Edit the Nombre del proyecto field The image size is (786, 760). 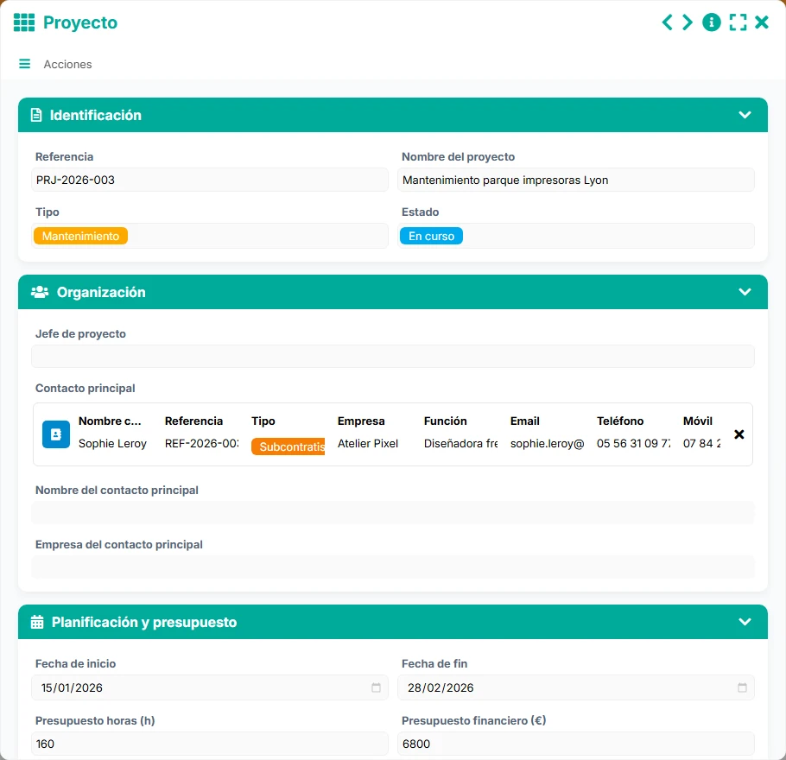point(576,180)
